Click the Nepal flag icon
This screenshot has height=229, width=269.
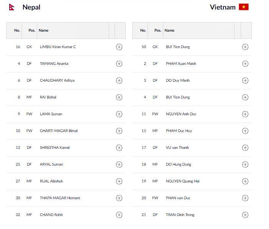[x=11, y=7]
